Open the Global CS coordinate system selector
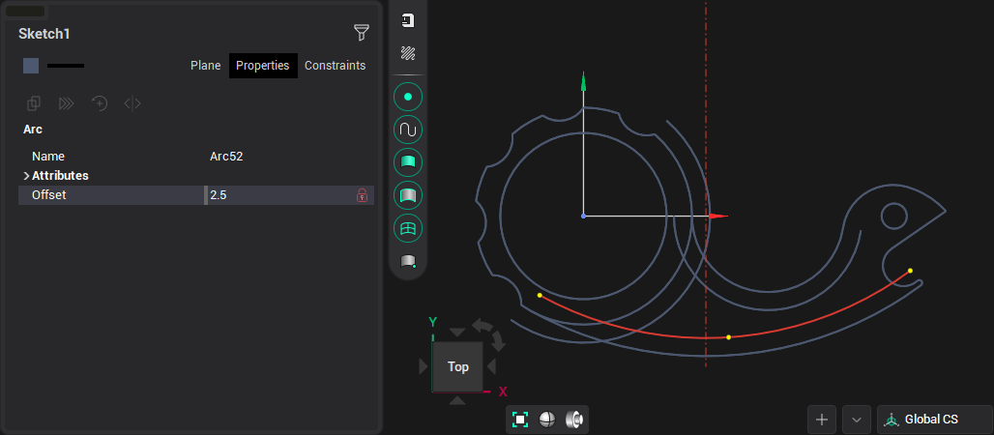The width and height of the screenshot is (994, 435). pos(933,420)
